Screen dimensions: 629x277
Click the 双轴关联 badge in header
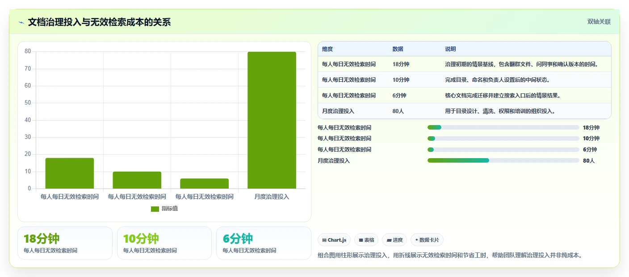599,21
